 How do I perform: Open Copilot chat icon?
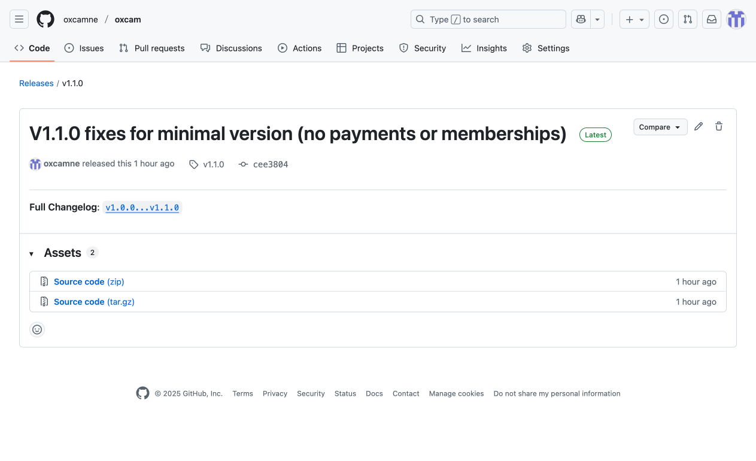coord(581,19)
